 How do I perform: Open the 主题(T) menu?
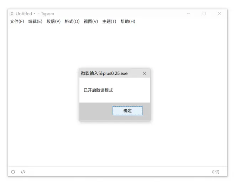click(x=109, y=21)
